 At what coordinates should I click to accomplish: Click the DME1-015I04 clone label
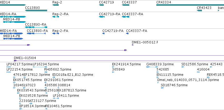coord(25,58)
